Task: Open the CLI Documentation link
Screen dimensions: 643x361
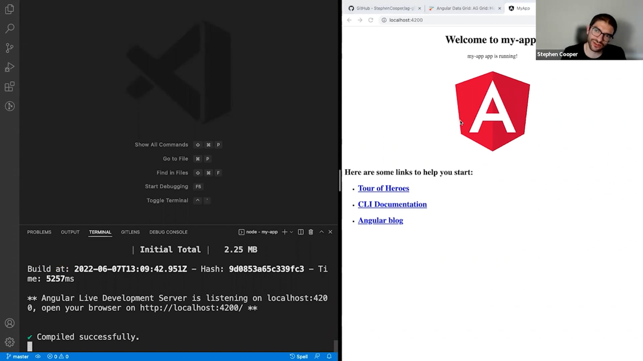Action: (x=392, y=204)
